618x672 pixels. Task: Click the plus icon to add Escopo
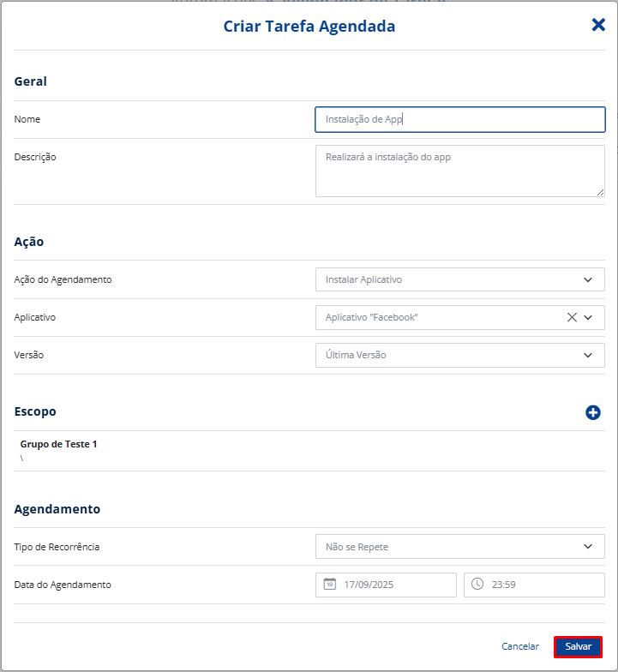click(x=593, y=412)
